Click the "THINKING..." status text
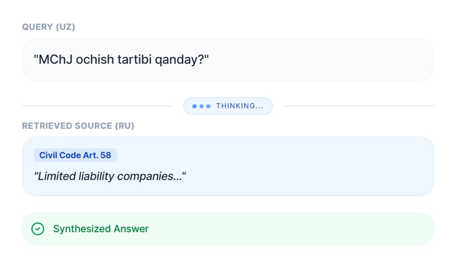 tap(239, 106)
